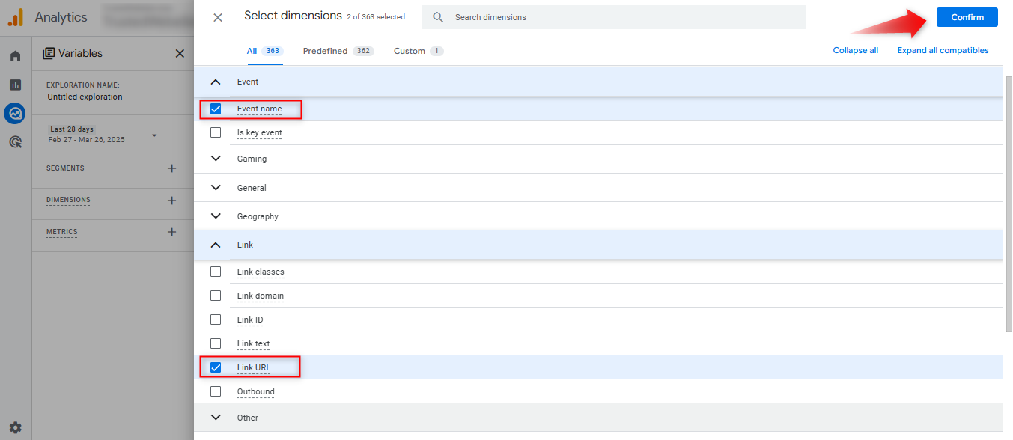Click the search magnifier icon

pos(439,17)
